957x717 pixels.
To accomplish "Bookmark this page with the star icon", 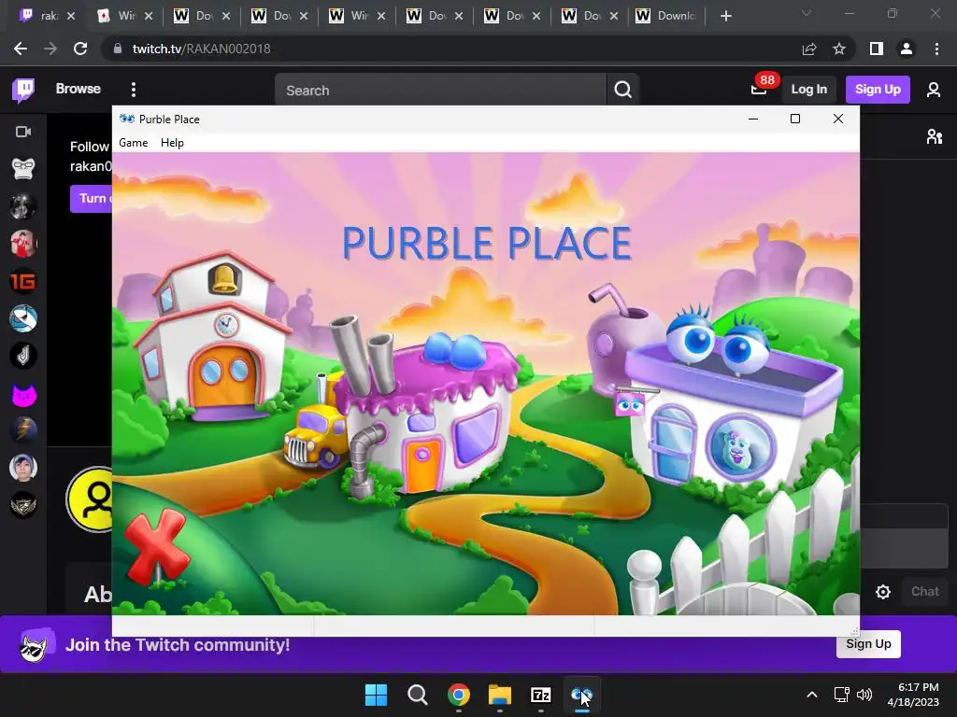I will [x=839, y=49].
